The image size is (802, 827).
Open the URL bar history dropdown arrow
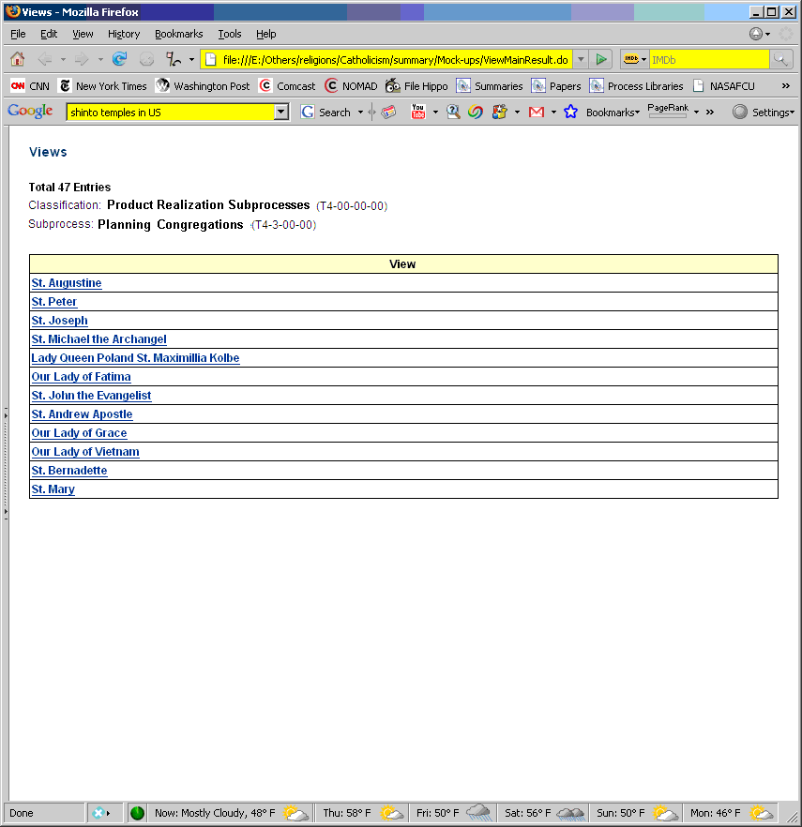pyautogui.click(x=581, y=60)
